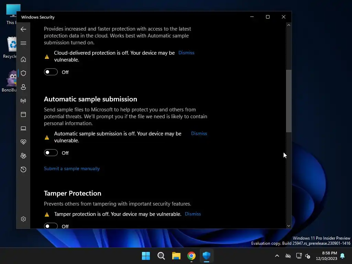The width and height of the screenshot is (352, 264).
Task: Open Firewall & network protection icon
Action: (x=23, y=101)
